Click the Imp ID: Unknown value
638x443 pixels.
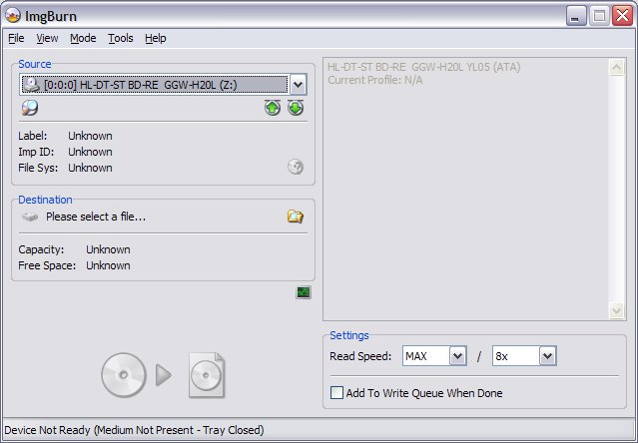click(90, 152)
